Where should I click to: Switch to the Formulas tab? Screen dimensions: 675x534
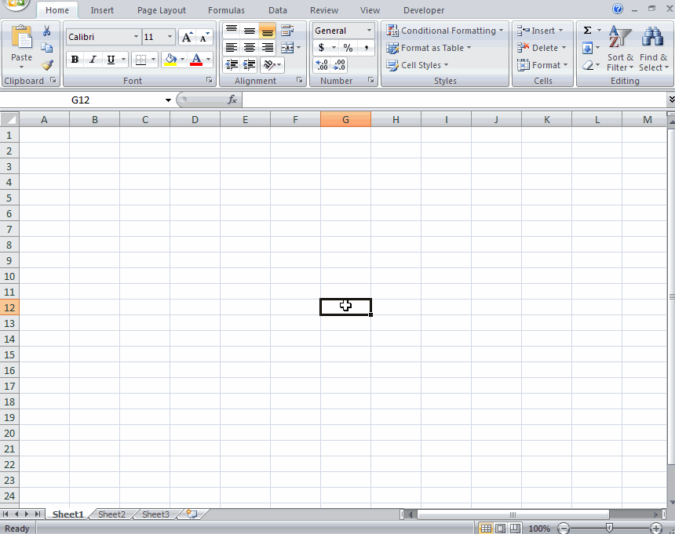226,10
